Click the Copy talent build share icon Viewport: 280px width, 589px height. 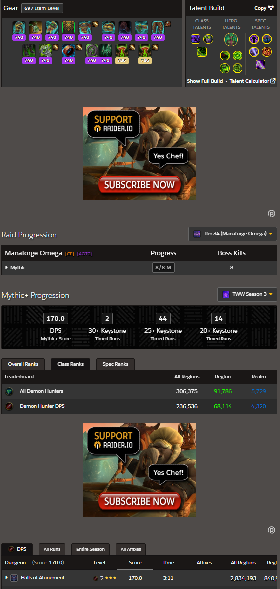tap(271, 8)
